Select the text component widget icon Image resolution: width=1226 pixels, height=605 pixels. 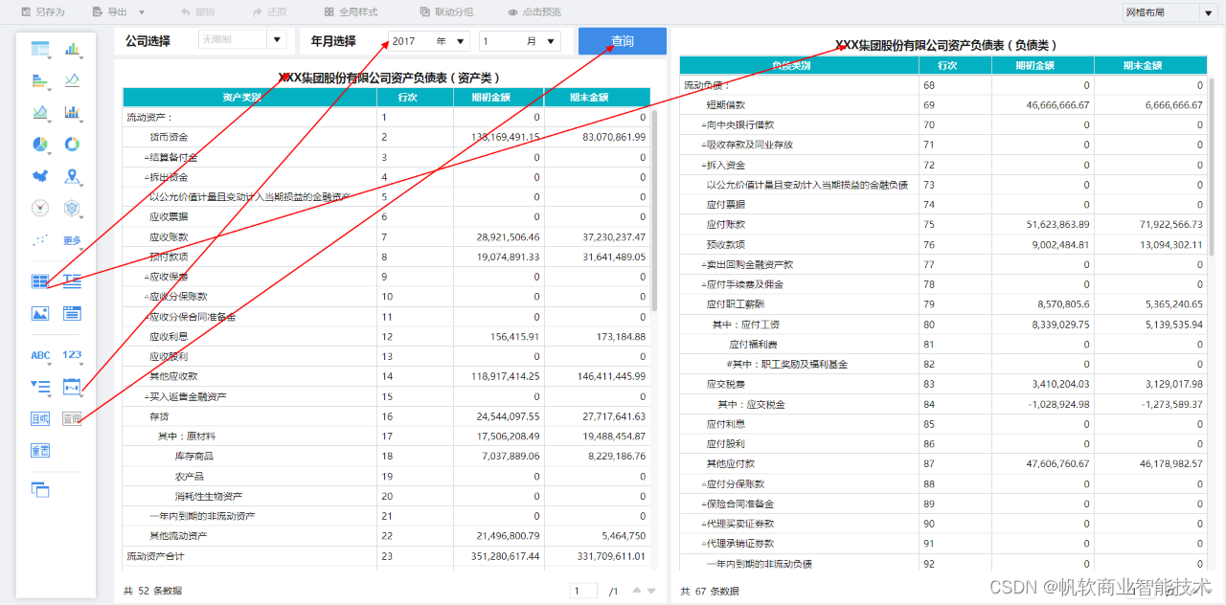tap(72, 281)
